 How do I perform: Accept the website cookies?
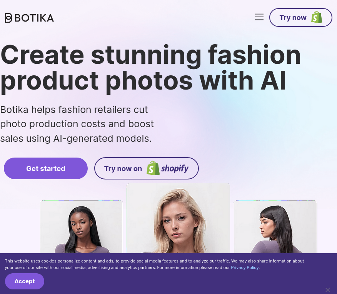point(25,281)
